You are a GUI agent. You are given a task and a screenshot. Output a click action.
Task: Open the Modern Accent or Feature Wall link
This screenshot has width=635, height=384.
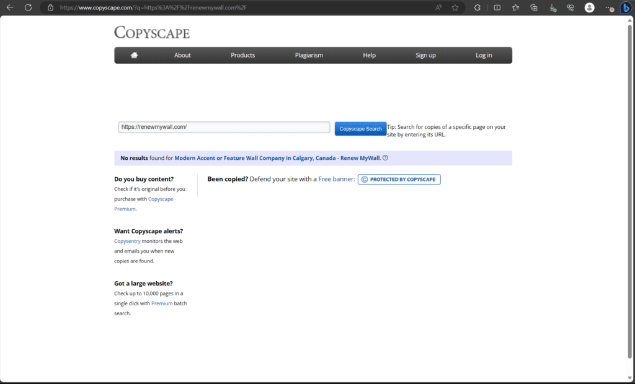(277, 158)
